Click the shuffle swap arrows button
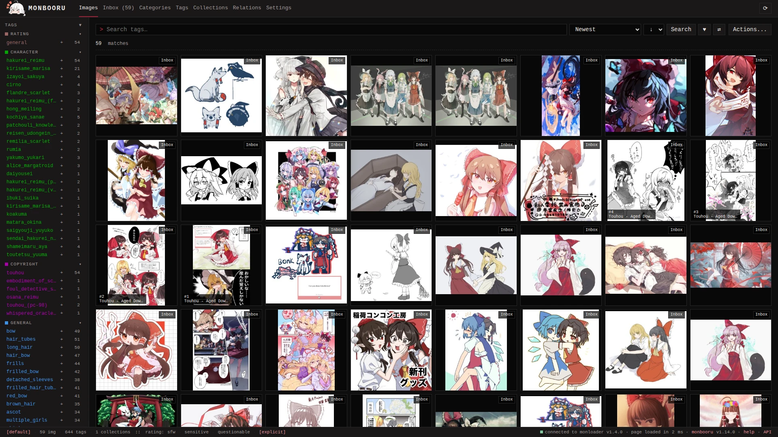The image size is (778, 437). (719, 30)
